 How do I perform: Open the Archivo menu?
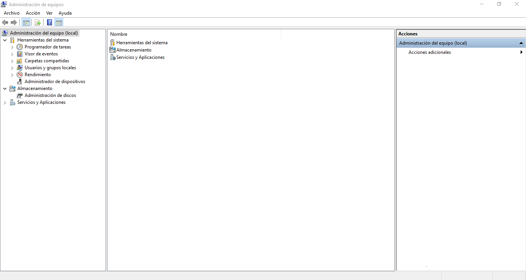[x=12, y=13]
